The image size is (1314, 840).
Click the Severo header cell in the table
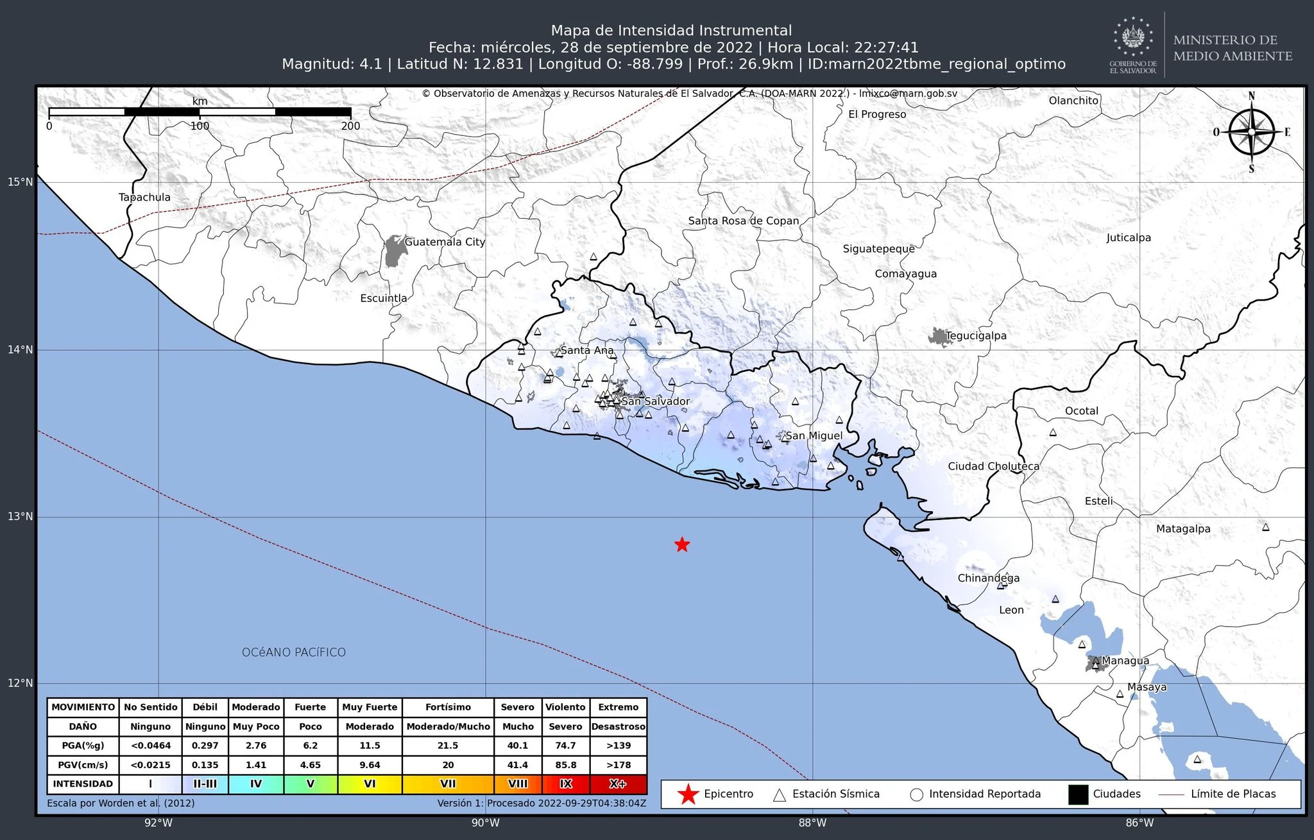pyautogui.click(x=517, y=707)
